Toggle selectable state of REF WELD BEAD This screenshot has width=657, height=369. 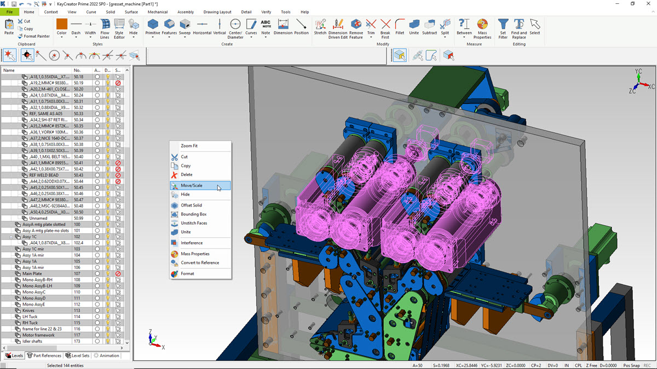coord(118,175)
